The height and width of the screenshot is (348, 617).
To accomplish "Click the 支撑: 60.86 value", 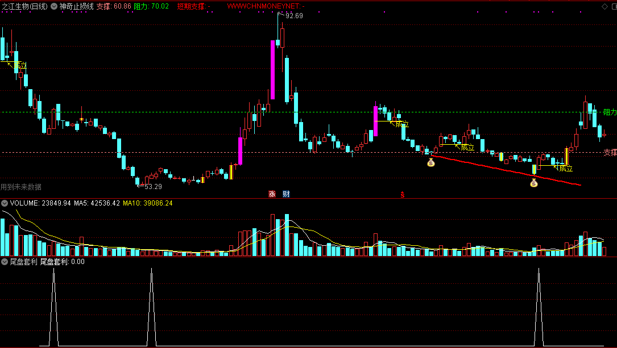I will click(x=114, y=6).
